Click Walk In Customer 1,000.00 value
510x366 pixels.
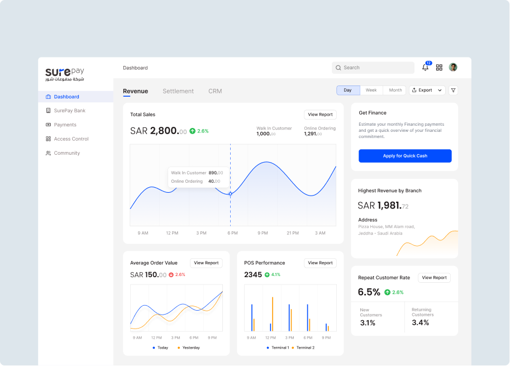266,134
